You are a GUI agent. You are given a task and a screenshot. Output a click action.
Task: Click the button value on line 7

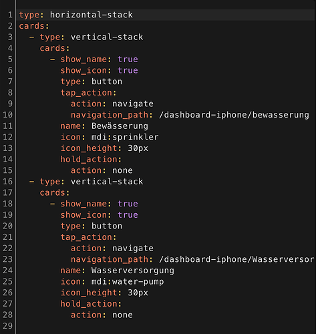pos(107,81)
